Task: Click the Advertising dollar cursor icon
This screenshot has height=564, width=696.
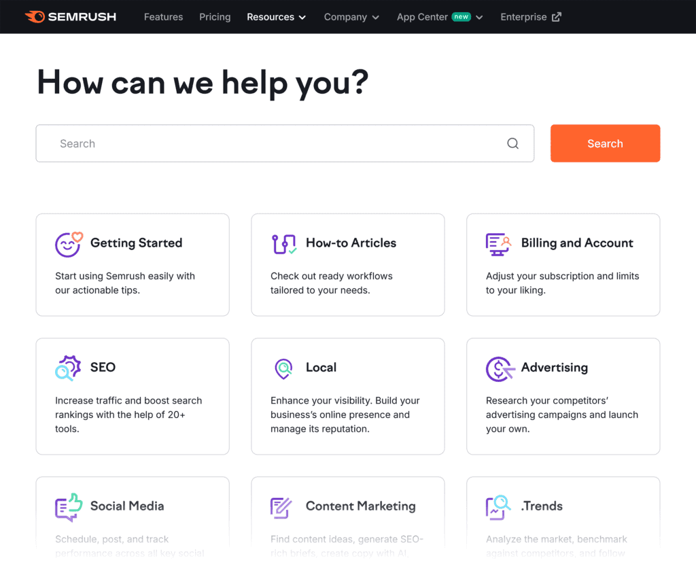Action: (x=499, y=368)
